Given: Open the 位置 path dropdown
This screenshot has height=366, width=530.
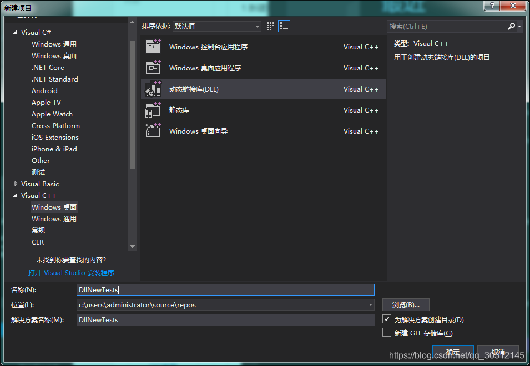Looking at the screenshot, I should [371, 304].
